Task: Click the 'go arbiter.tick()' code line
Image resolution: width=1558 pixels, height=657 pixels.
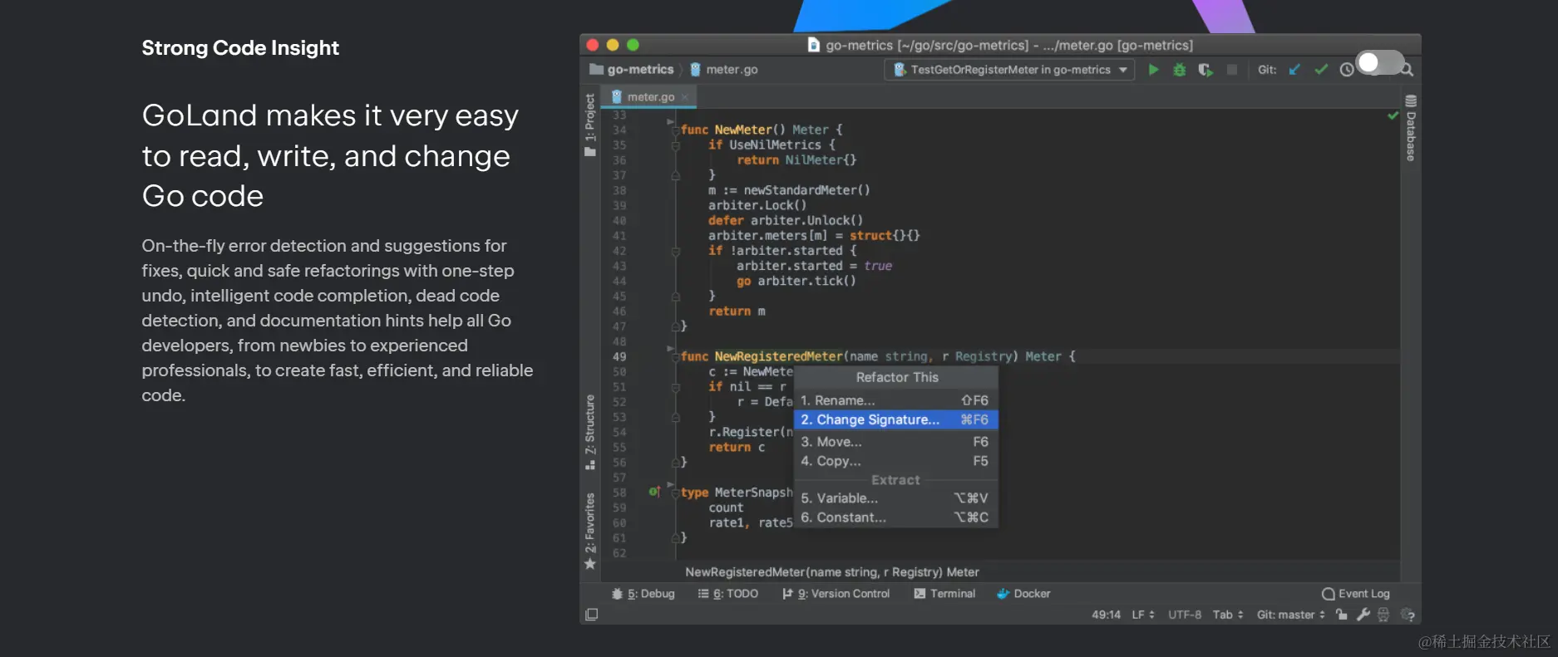Action: click(x=796, y=282)
